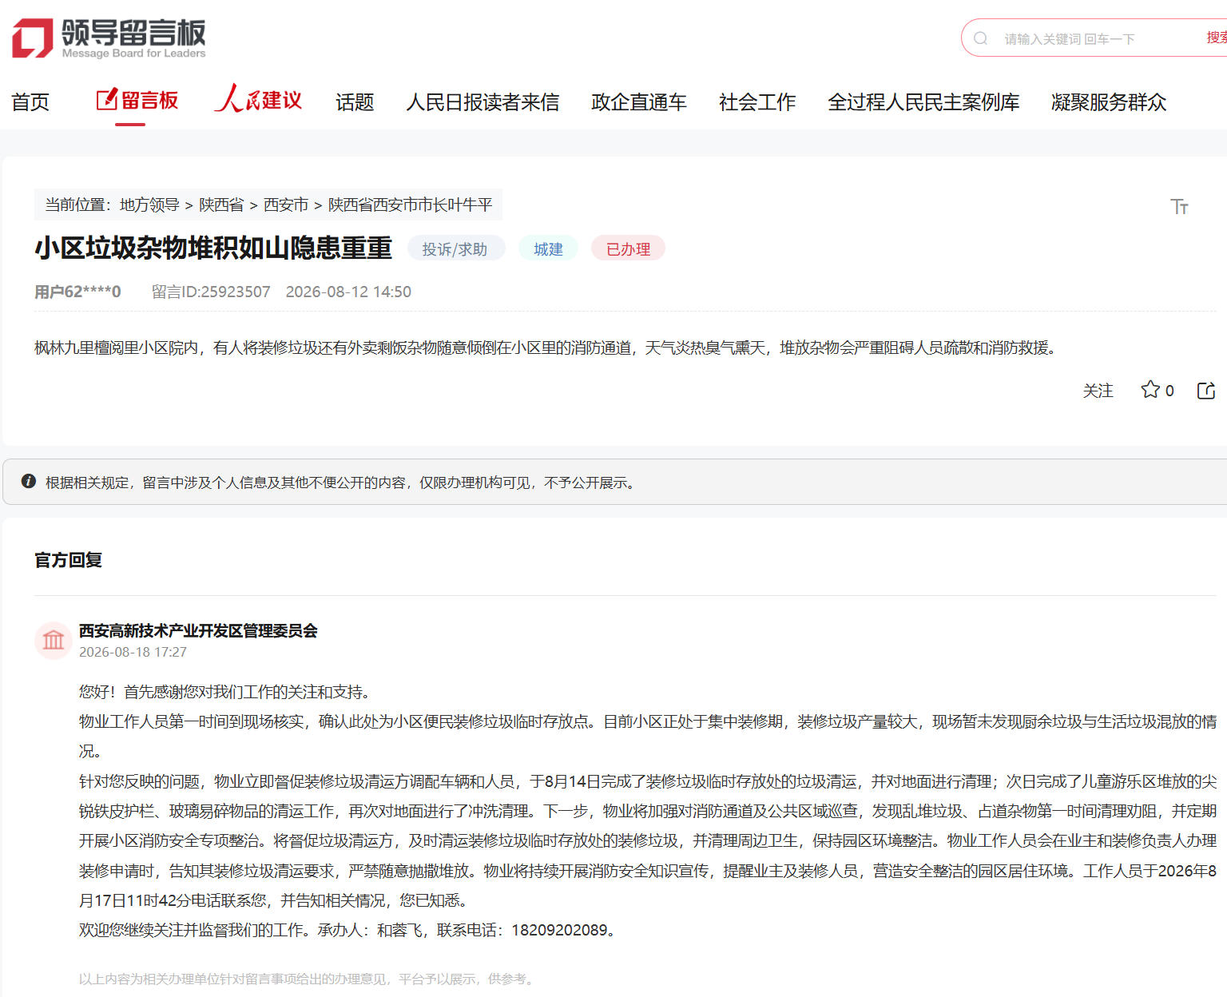The height and width of the screenshot is (997, 1227).
Task: Click the reply timestamp 2026-08-18 17:27
Action: pos(133,652)
